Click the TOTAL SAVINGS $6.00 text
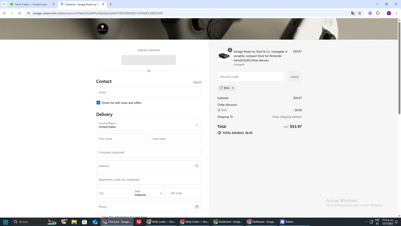Viewport: 401px width, 226px height. point(237,133)
